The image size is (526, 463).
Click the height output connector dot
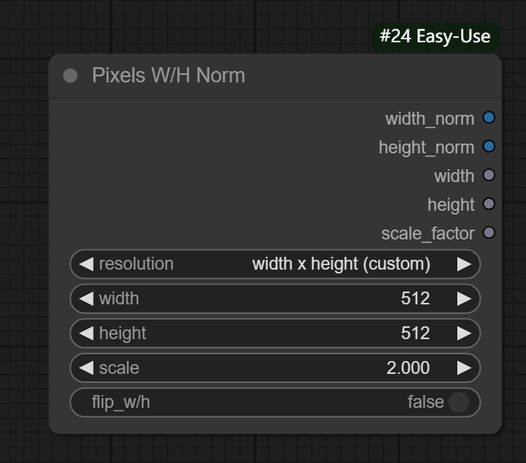click(x=489, y=204)
